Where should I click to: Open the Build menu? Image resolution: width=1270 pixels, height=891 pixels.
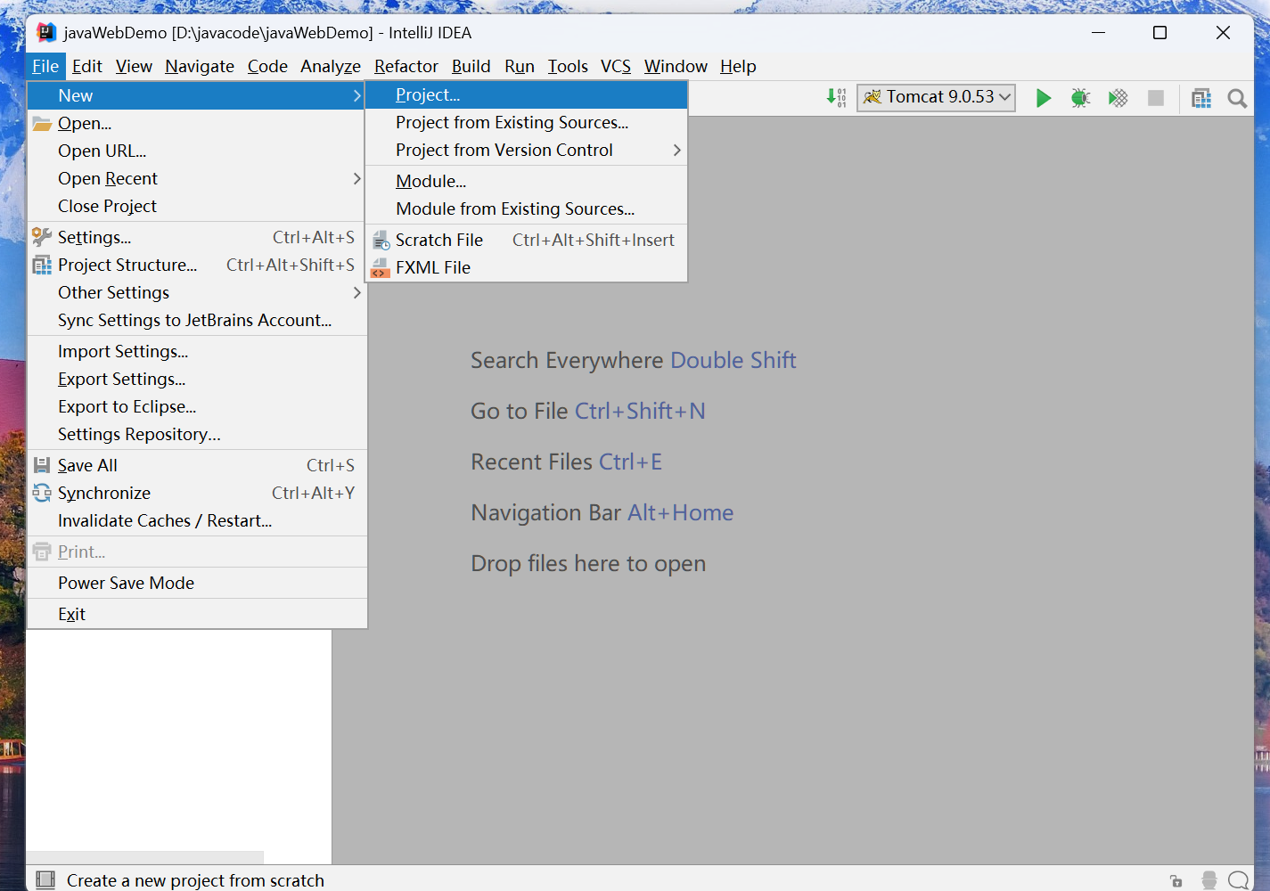pos(471,66)
